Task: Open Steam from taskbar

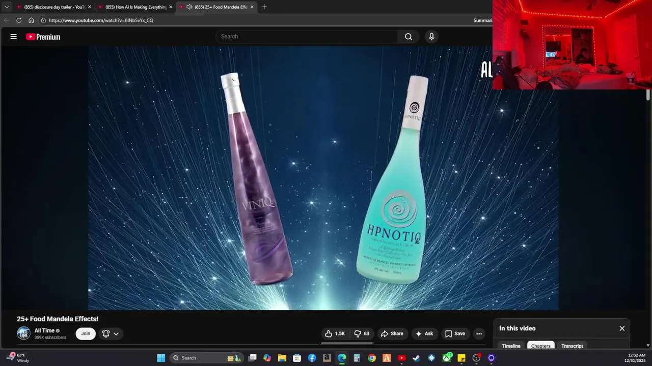Action: click(x=417, y=358)
